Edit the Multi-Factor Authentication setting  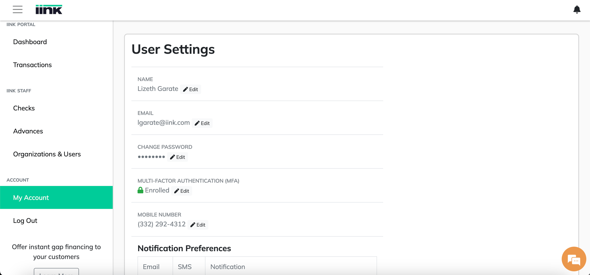coord(181,191)
